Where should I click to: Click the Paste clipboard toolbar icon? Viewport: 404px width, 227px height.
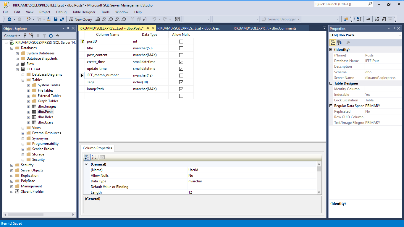click(x=145, y=19)
